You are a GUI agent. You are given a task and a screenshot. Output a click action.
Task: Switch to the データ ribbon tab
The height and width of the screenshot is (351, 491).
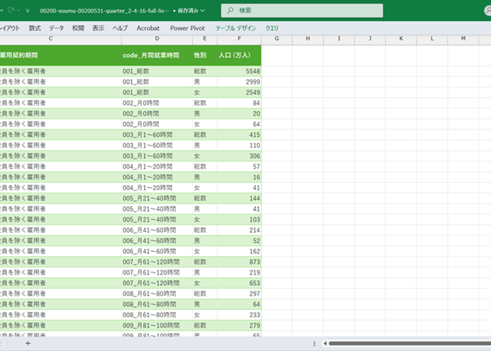tap(56, 28)
